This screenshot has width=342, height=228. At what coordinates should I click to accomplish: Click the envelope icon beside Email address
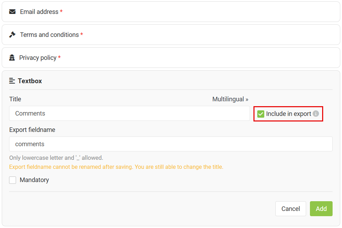point(13,12)
